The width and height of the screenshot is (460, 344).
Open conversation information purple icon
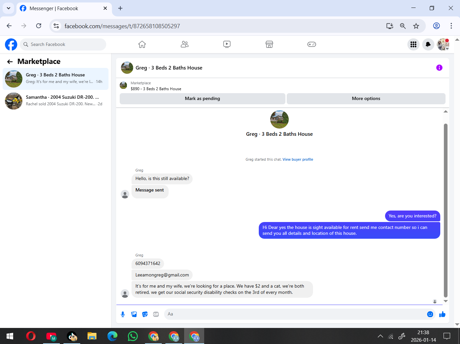(x=439, y=68)
